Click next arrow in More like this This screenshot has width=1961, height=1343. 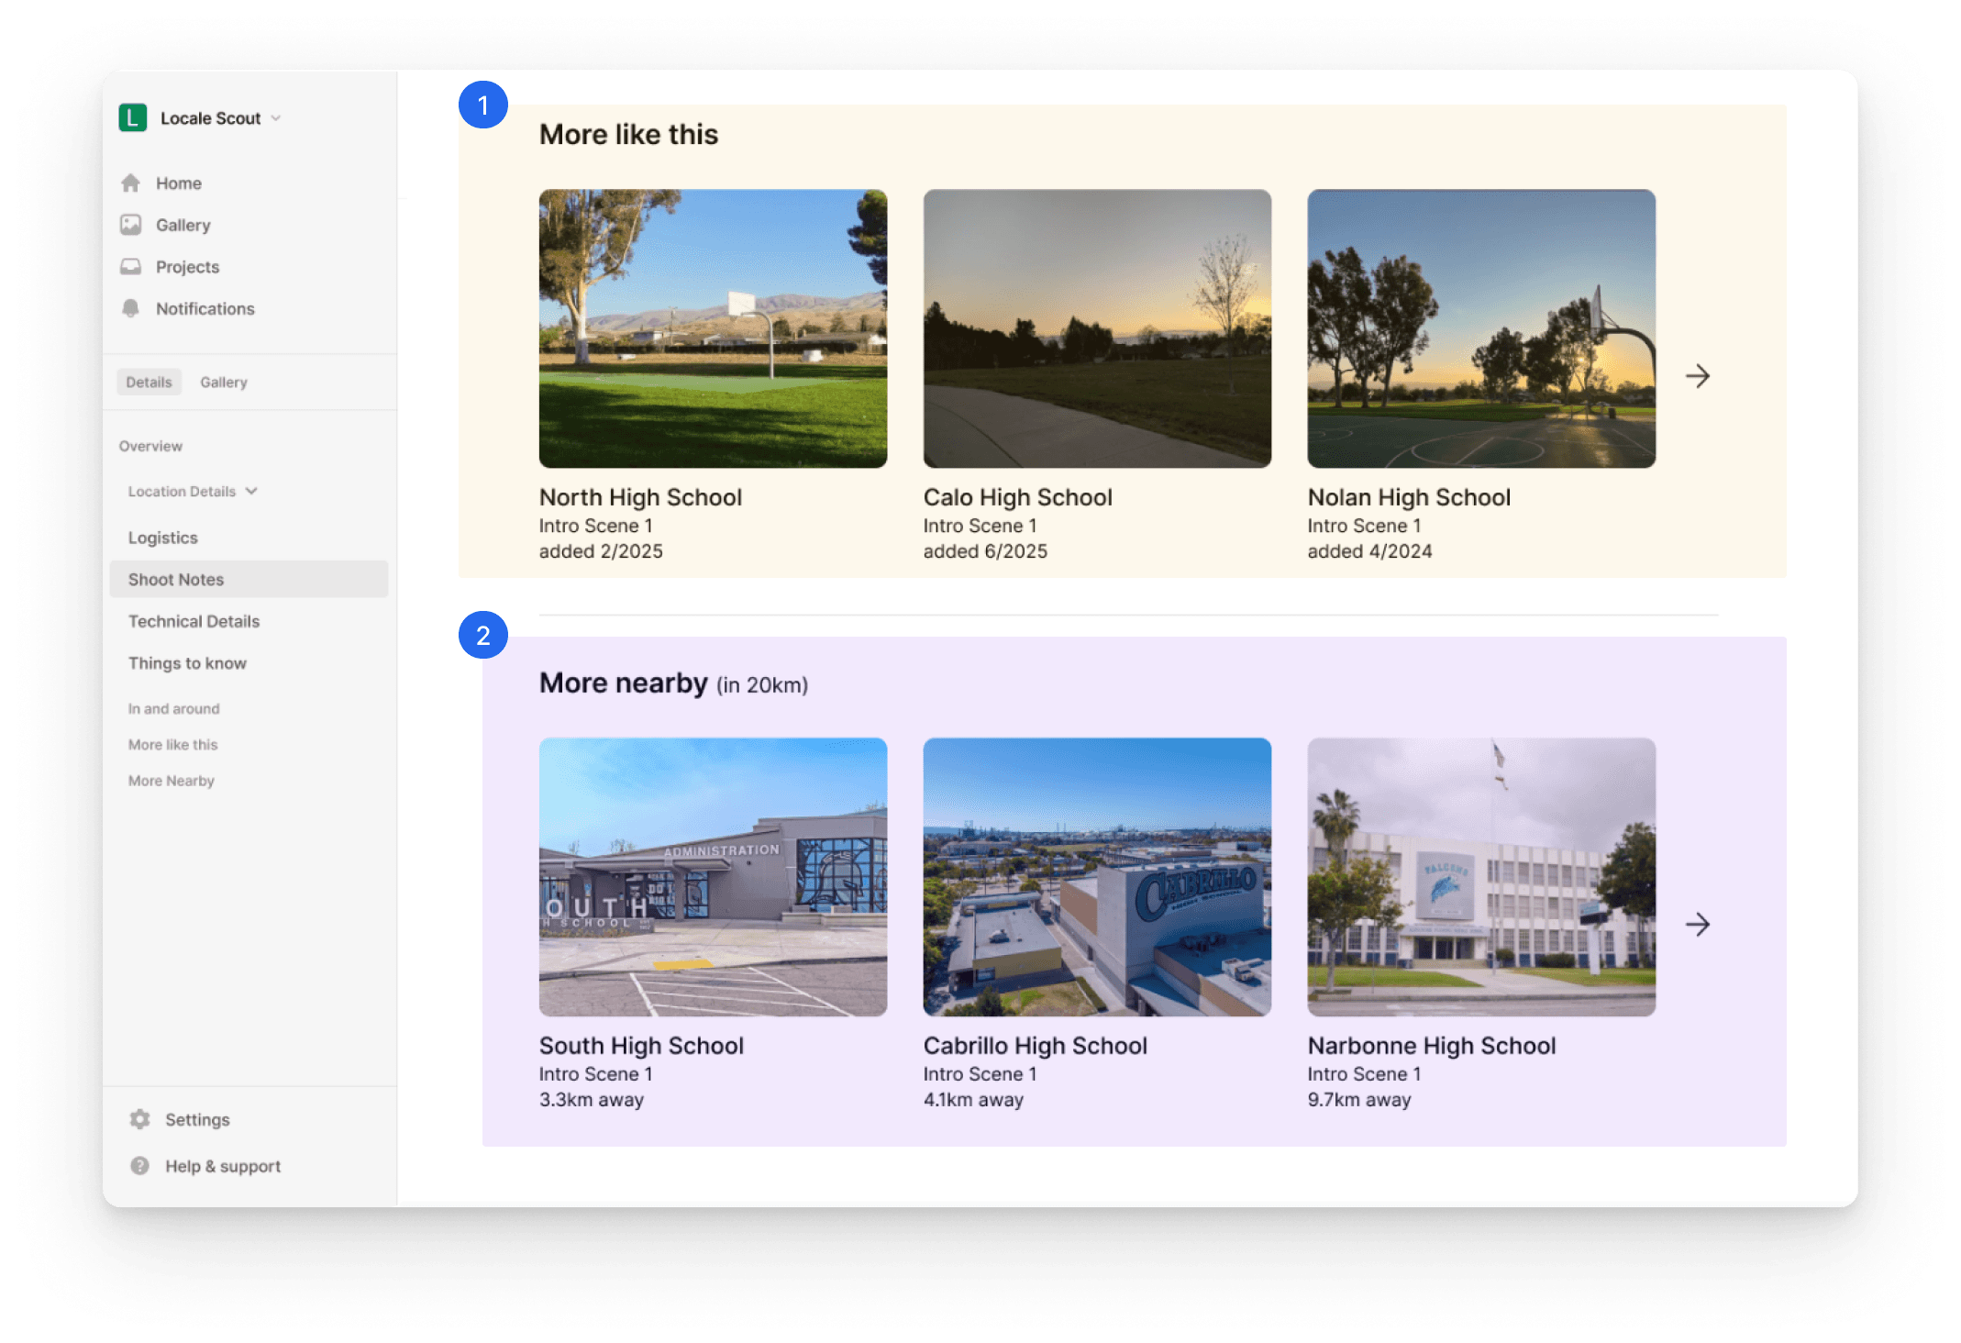click(1697, 376)
